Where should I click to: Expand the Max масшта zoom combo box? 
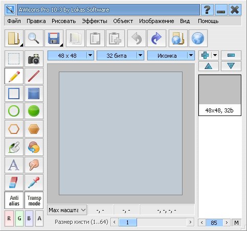tap(67, 210)
